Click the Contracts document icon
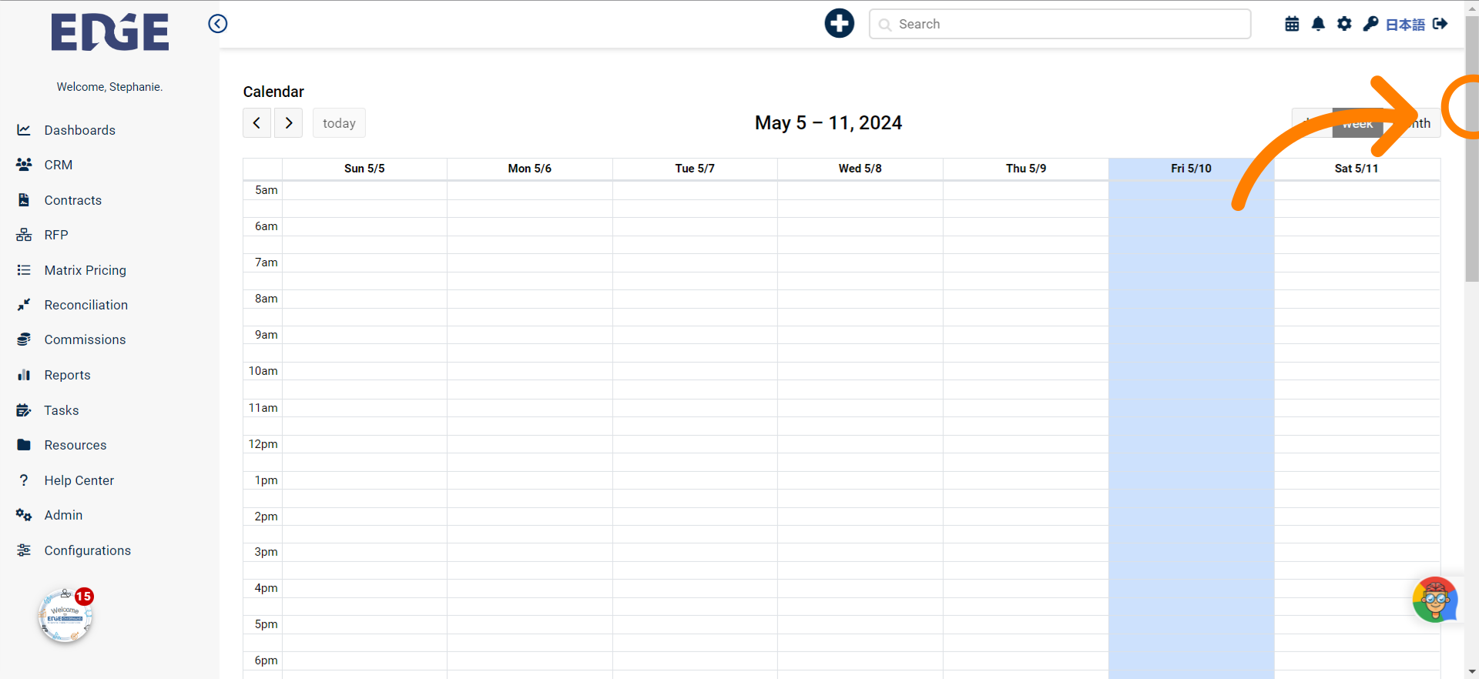This screenshot has height=679, width=1479. click(x=24, y=200)
